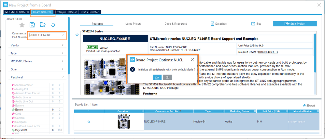Toggle the Compass peripheral filter

pos(13,122)
